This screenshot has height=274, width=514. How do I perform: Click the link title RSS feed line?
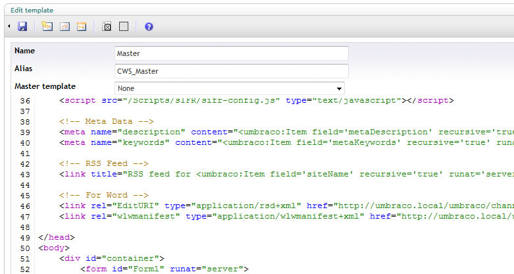(286, 174)
